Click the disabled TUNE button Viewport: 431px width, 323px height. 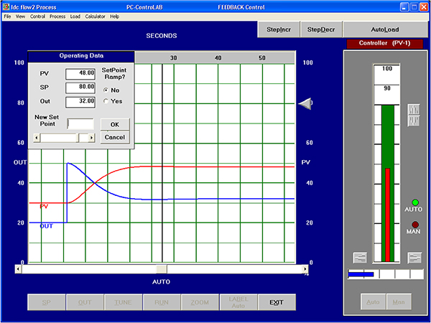tap(123, 302)
